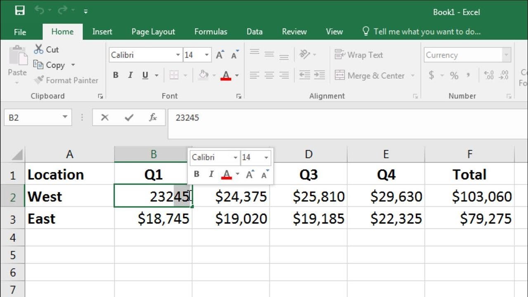Apply the Fill Color bucket
Screen dimensions: 528x297
[203, 75]
